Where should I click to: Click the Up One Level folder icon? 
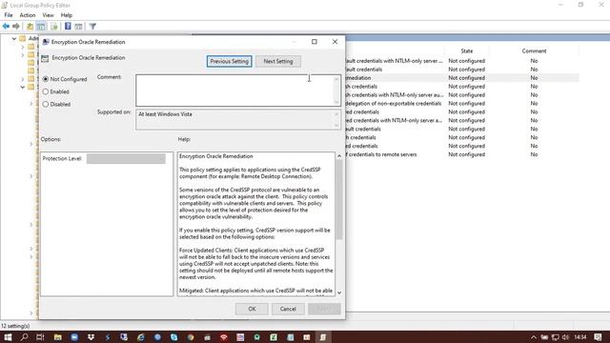click(x=30, y=27)
